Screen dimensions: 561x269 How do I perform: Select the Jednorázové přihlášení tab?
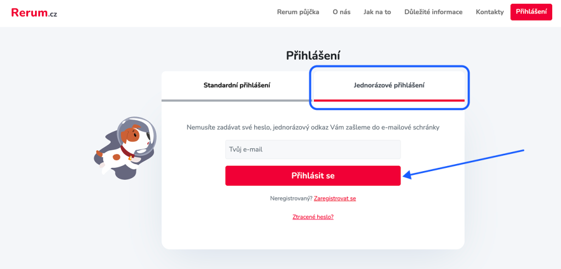[389, 85]
